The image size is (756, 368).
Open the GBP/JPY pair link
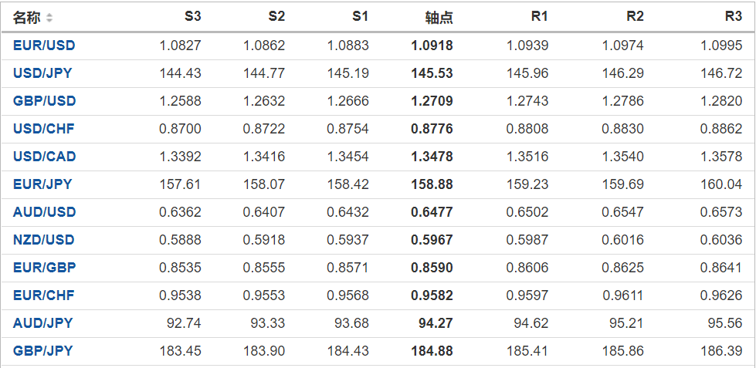[x=43, y=351]
